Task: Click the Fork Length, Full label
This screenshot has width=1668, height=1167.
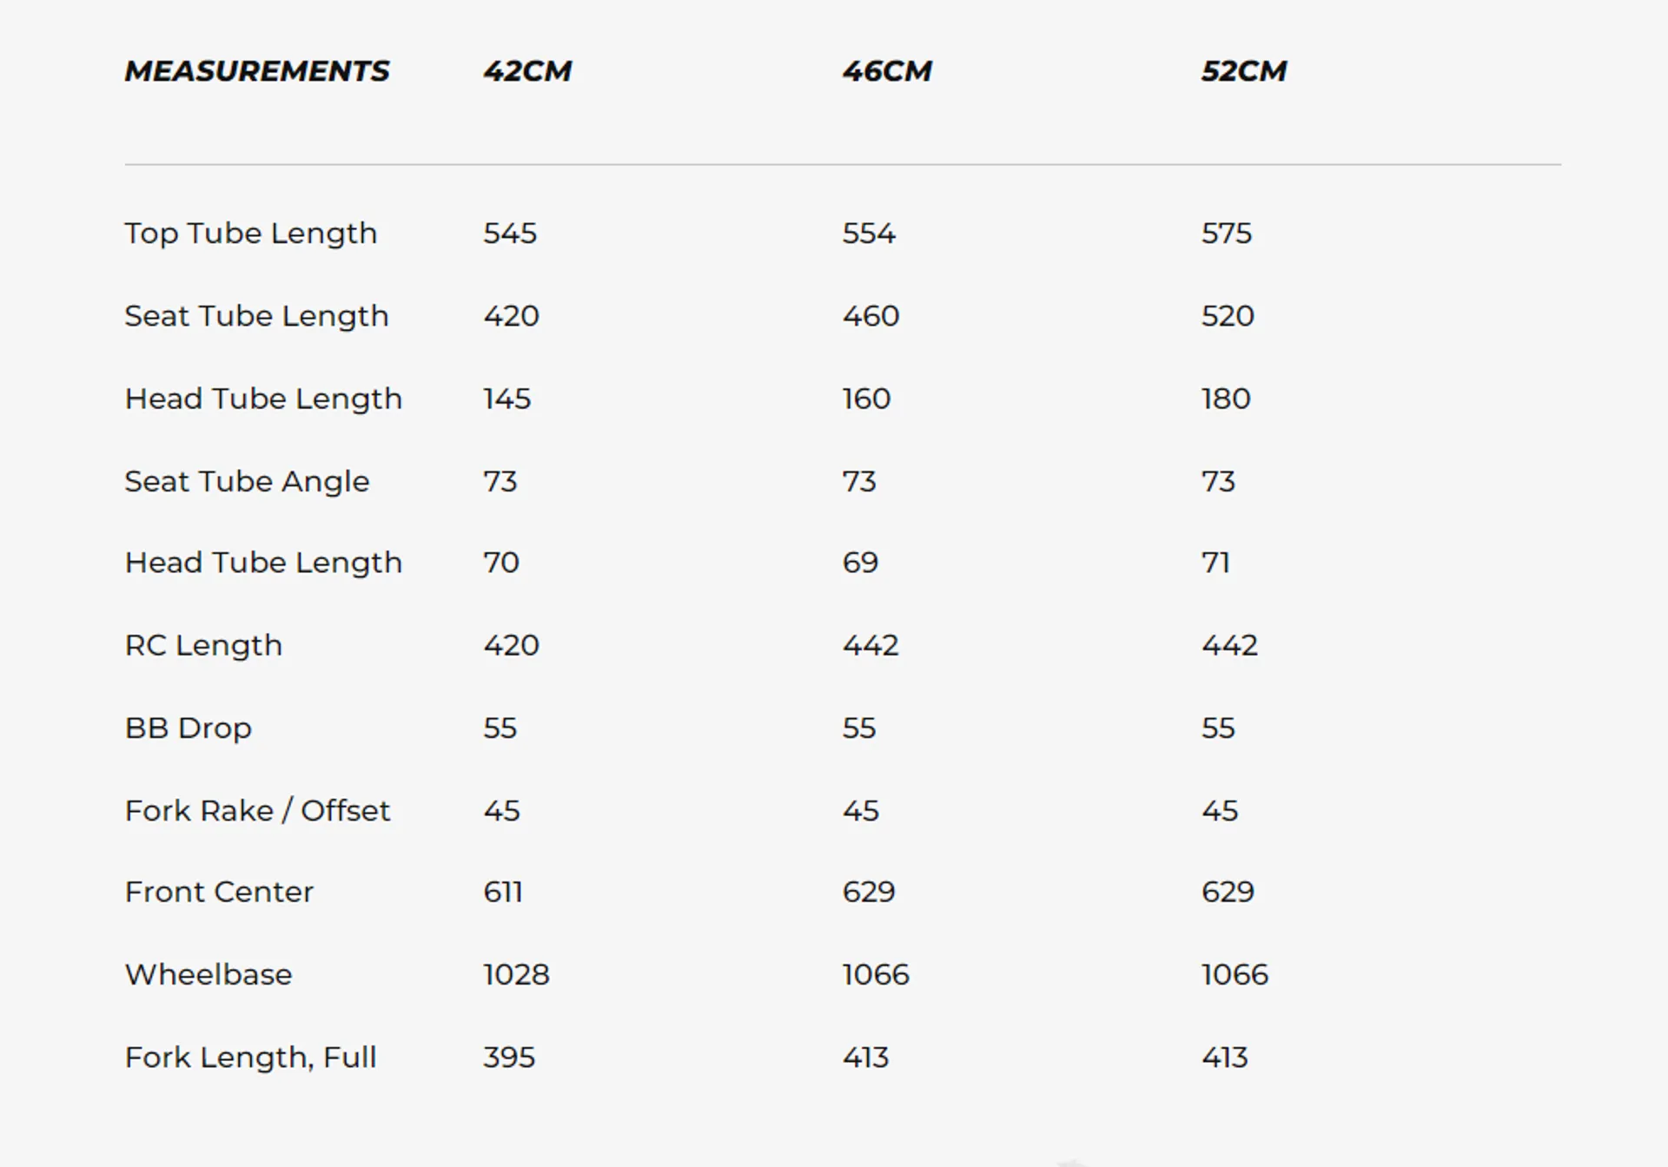Action: (250, 1058)
